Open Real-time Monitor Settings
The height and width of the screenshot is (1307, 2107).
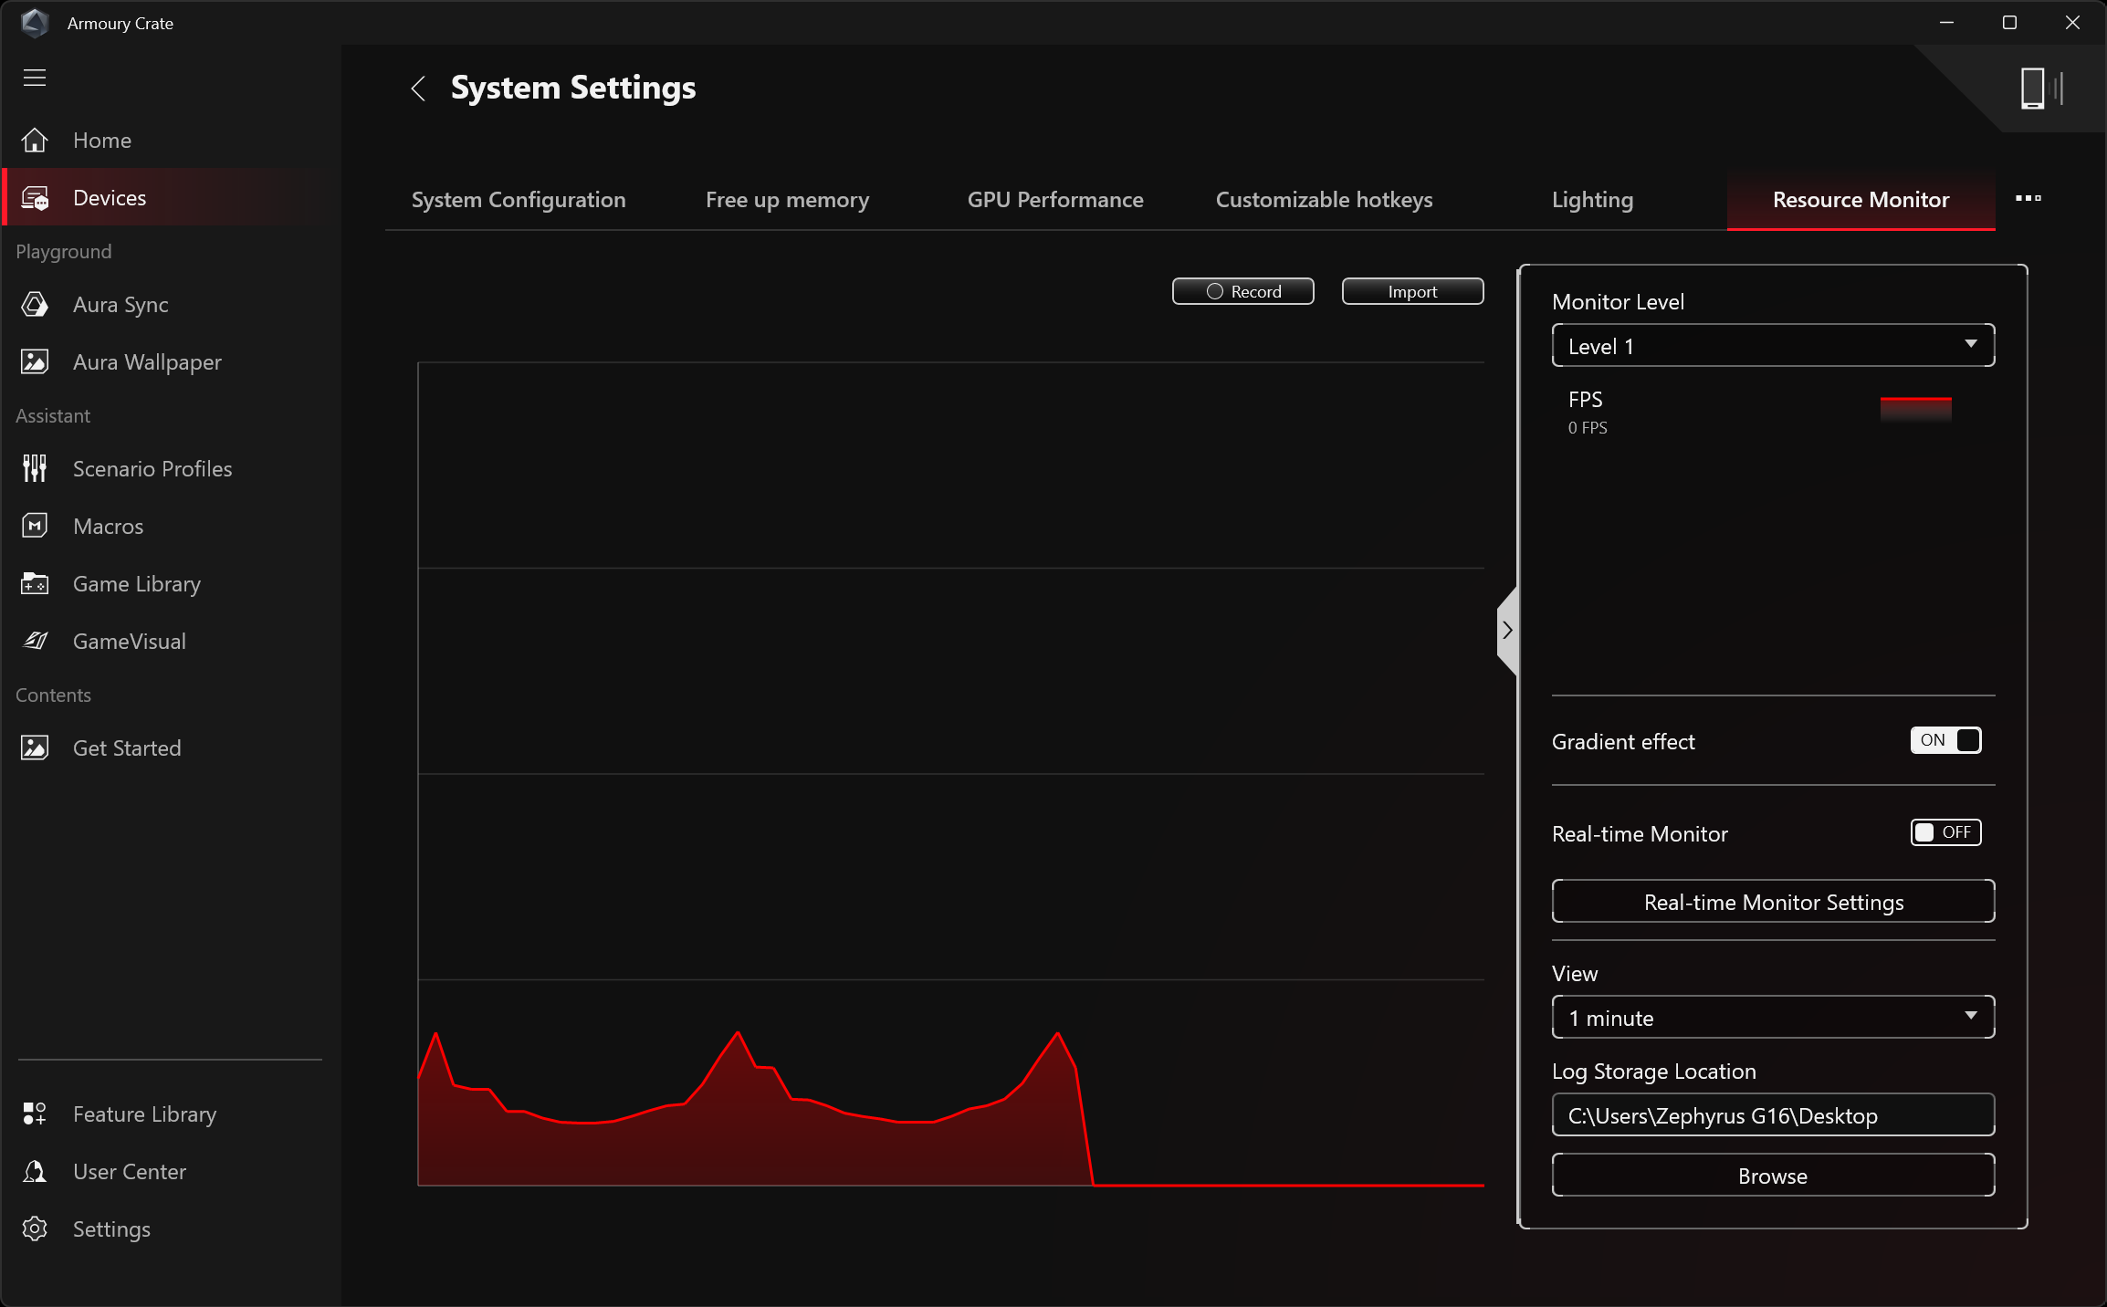pyautogui.click(x=1773, y=902)
